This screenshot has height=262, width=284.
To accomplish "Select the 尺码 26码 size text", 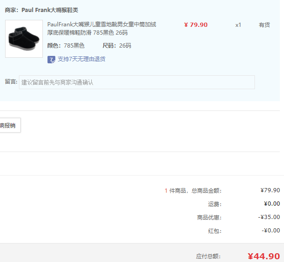I will click(117, 45).
